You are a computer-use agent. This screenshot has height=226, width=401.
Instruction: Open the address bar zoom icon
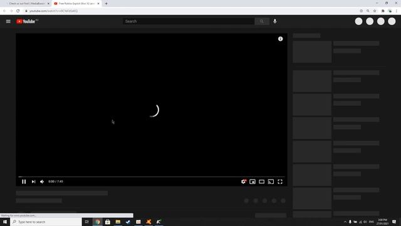pos(368,11)
